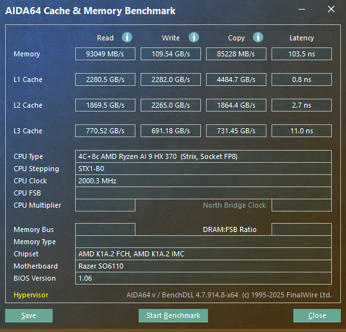Minimize the AIDA64 benchmark window
Image resolution: width=346 pixels, height=332 pixels.
click(x=302, y=9)
